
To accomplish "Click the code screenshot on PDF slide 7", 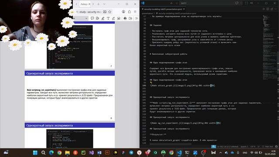I will (x=70, y=47).
